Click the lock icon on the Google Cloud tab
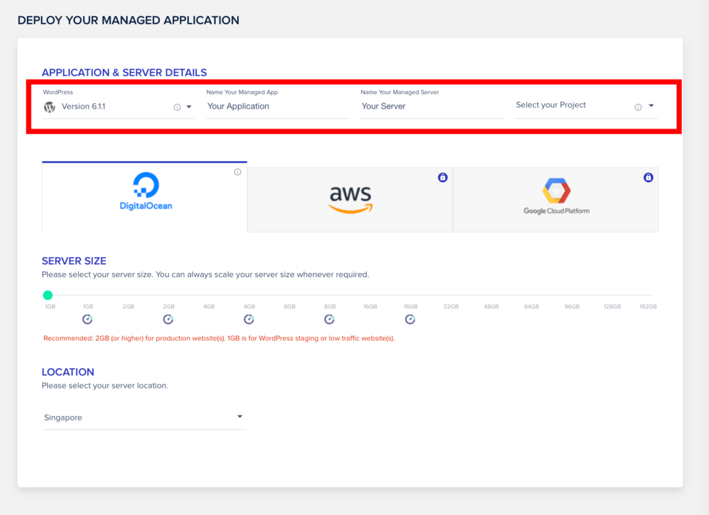This screenshot has height=515, width=709. [648, 178]
